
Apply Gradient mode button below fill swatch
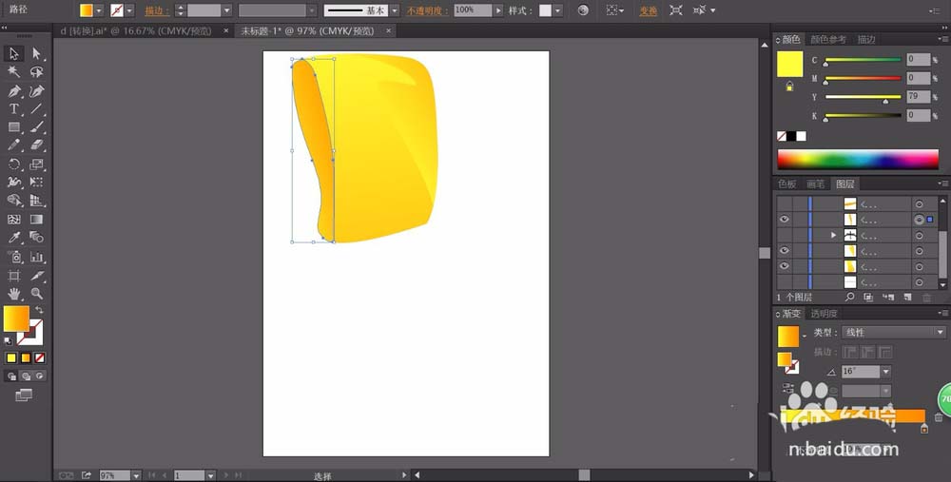click(x=26, y=357)
